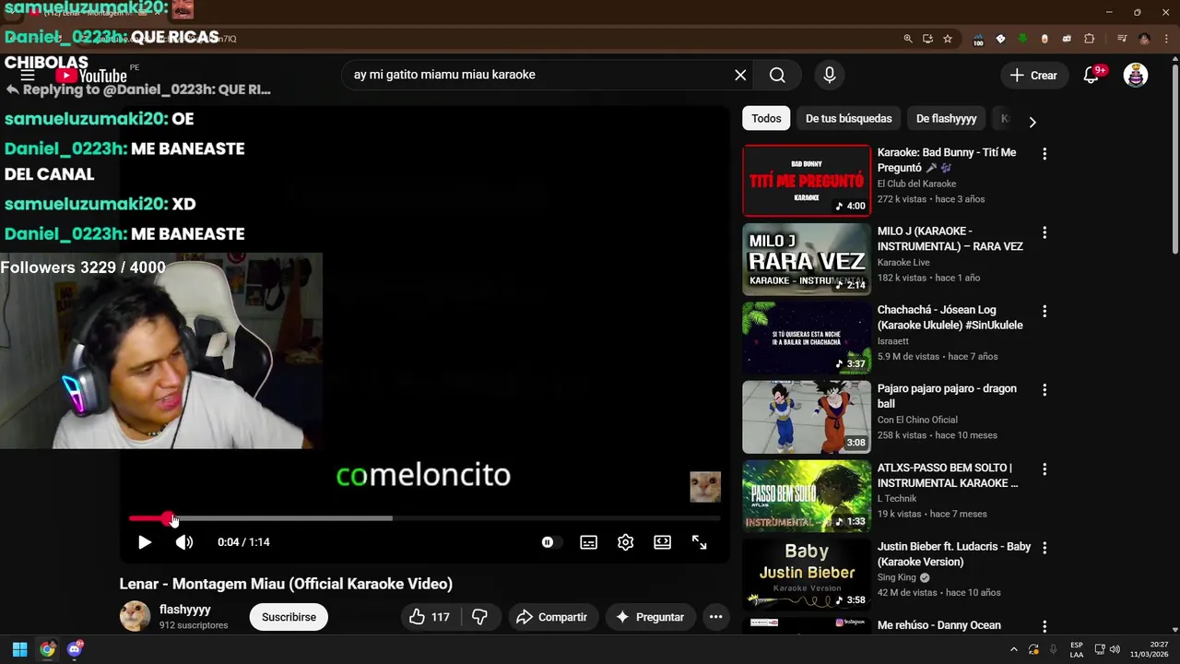The width and height of the screenshot is (1180, 664).
Task: Open options for Me rehúso video
Action: 1044,626
